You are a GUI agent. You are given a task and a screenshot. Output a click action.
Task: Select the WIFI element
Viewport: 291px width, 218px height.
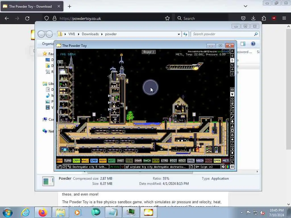(111, 161)
